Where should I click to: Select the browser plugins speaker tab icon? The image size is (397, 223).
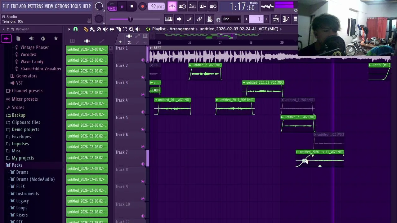click(31, 38)
